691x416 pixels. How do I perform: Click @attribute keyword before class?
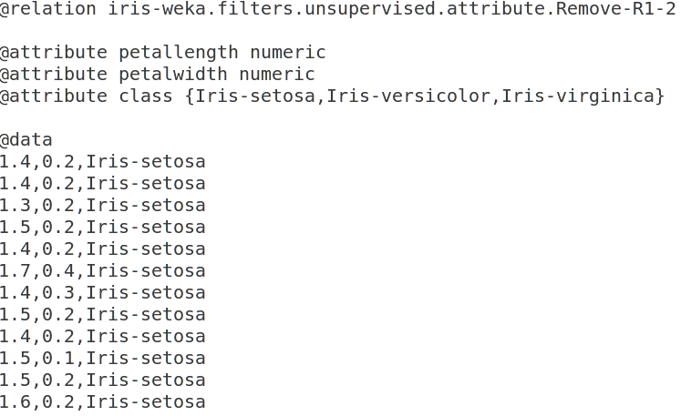point(53,96)
